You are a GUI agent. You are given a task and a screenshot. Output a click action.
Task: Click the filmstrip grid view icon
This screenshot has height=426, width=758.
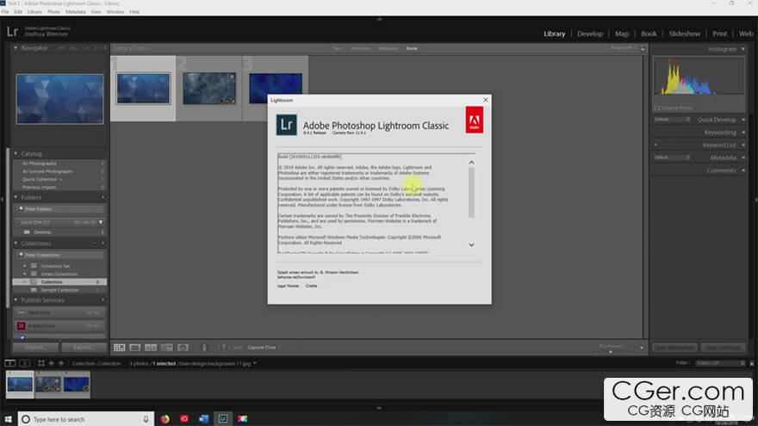pyautogui.click(x=41, y=363)
